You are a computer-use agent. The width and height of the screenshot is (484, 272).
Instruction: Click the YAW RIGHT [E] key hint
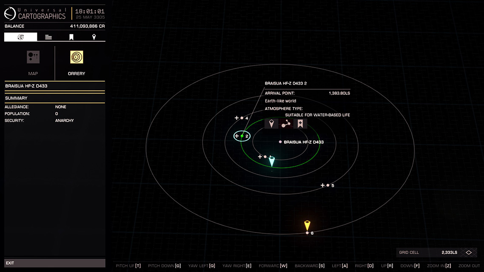[237, 266]
